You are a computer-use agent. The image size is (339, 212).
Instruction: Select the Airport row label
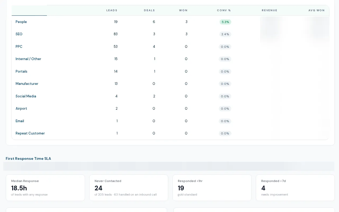point(21,108)
